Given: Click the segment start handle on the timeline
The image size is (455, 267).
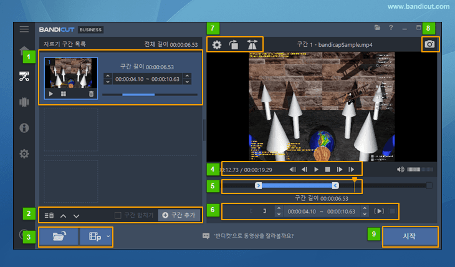Looking at the screenshot, I should (x=258, y=185).
